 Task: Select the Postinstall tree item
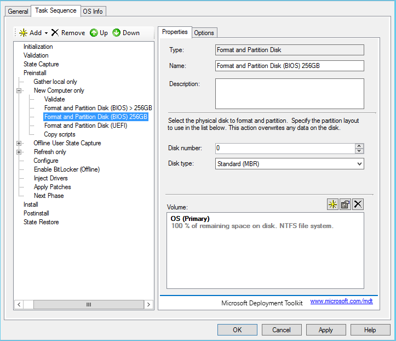coord(36,213)
